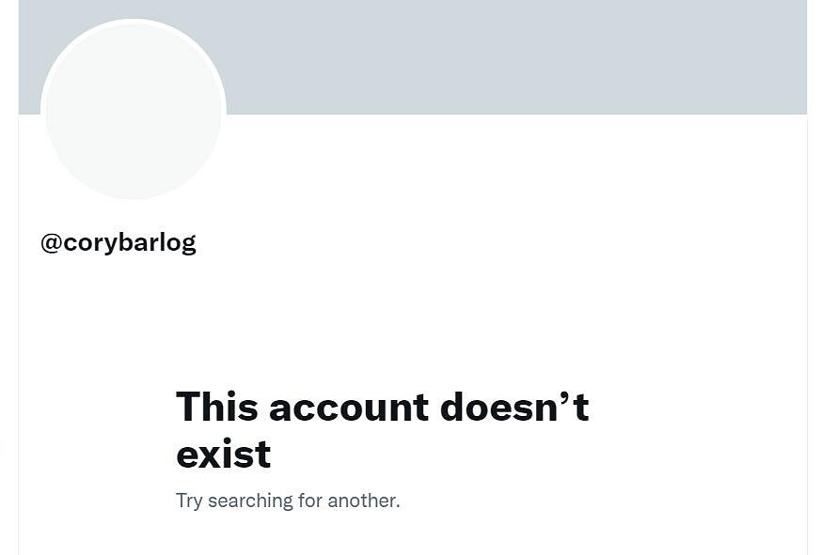The width and height of the screenshot is (821, 555).
Task: Click the right vertical border of profile column
Action: pyautogui.click(x=807, y=334)
